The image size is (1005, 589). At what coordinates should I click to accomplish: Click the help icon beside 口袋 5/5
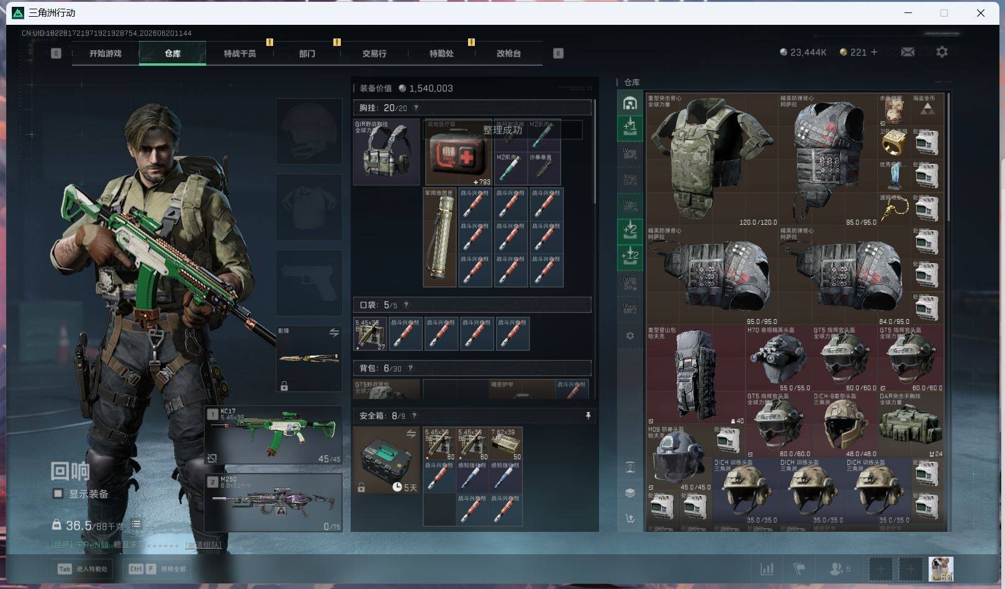tap(406, 305)
